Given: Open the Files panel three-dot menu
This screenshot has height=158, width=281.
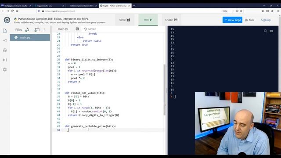Looking at the screenshot, I should pyautogui.click(x=44, y=30).
